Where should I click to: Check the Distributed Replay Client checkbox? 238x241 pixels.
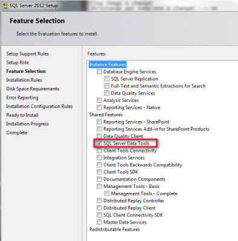tap(99, 208)
